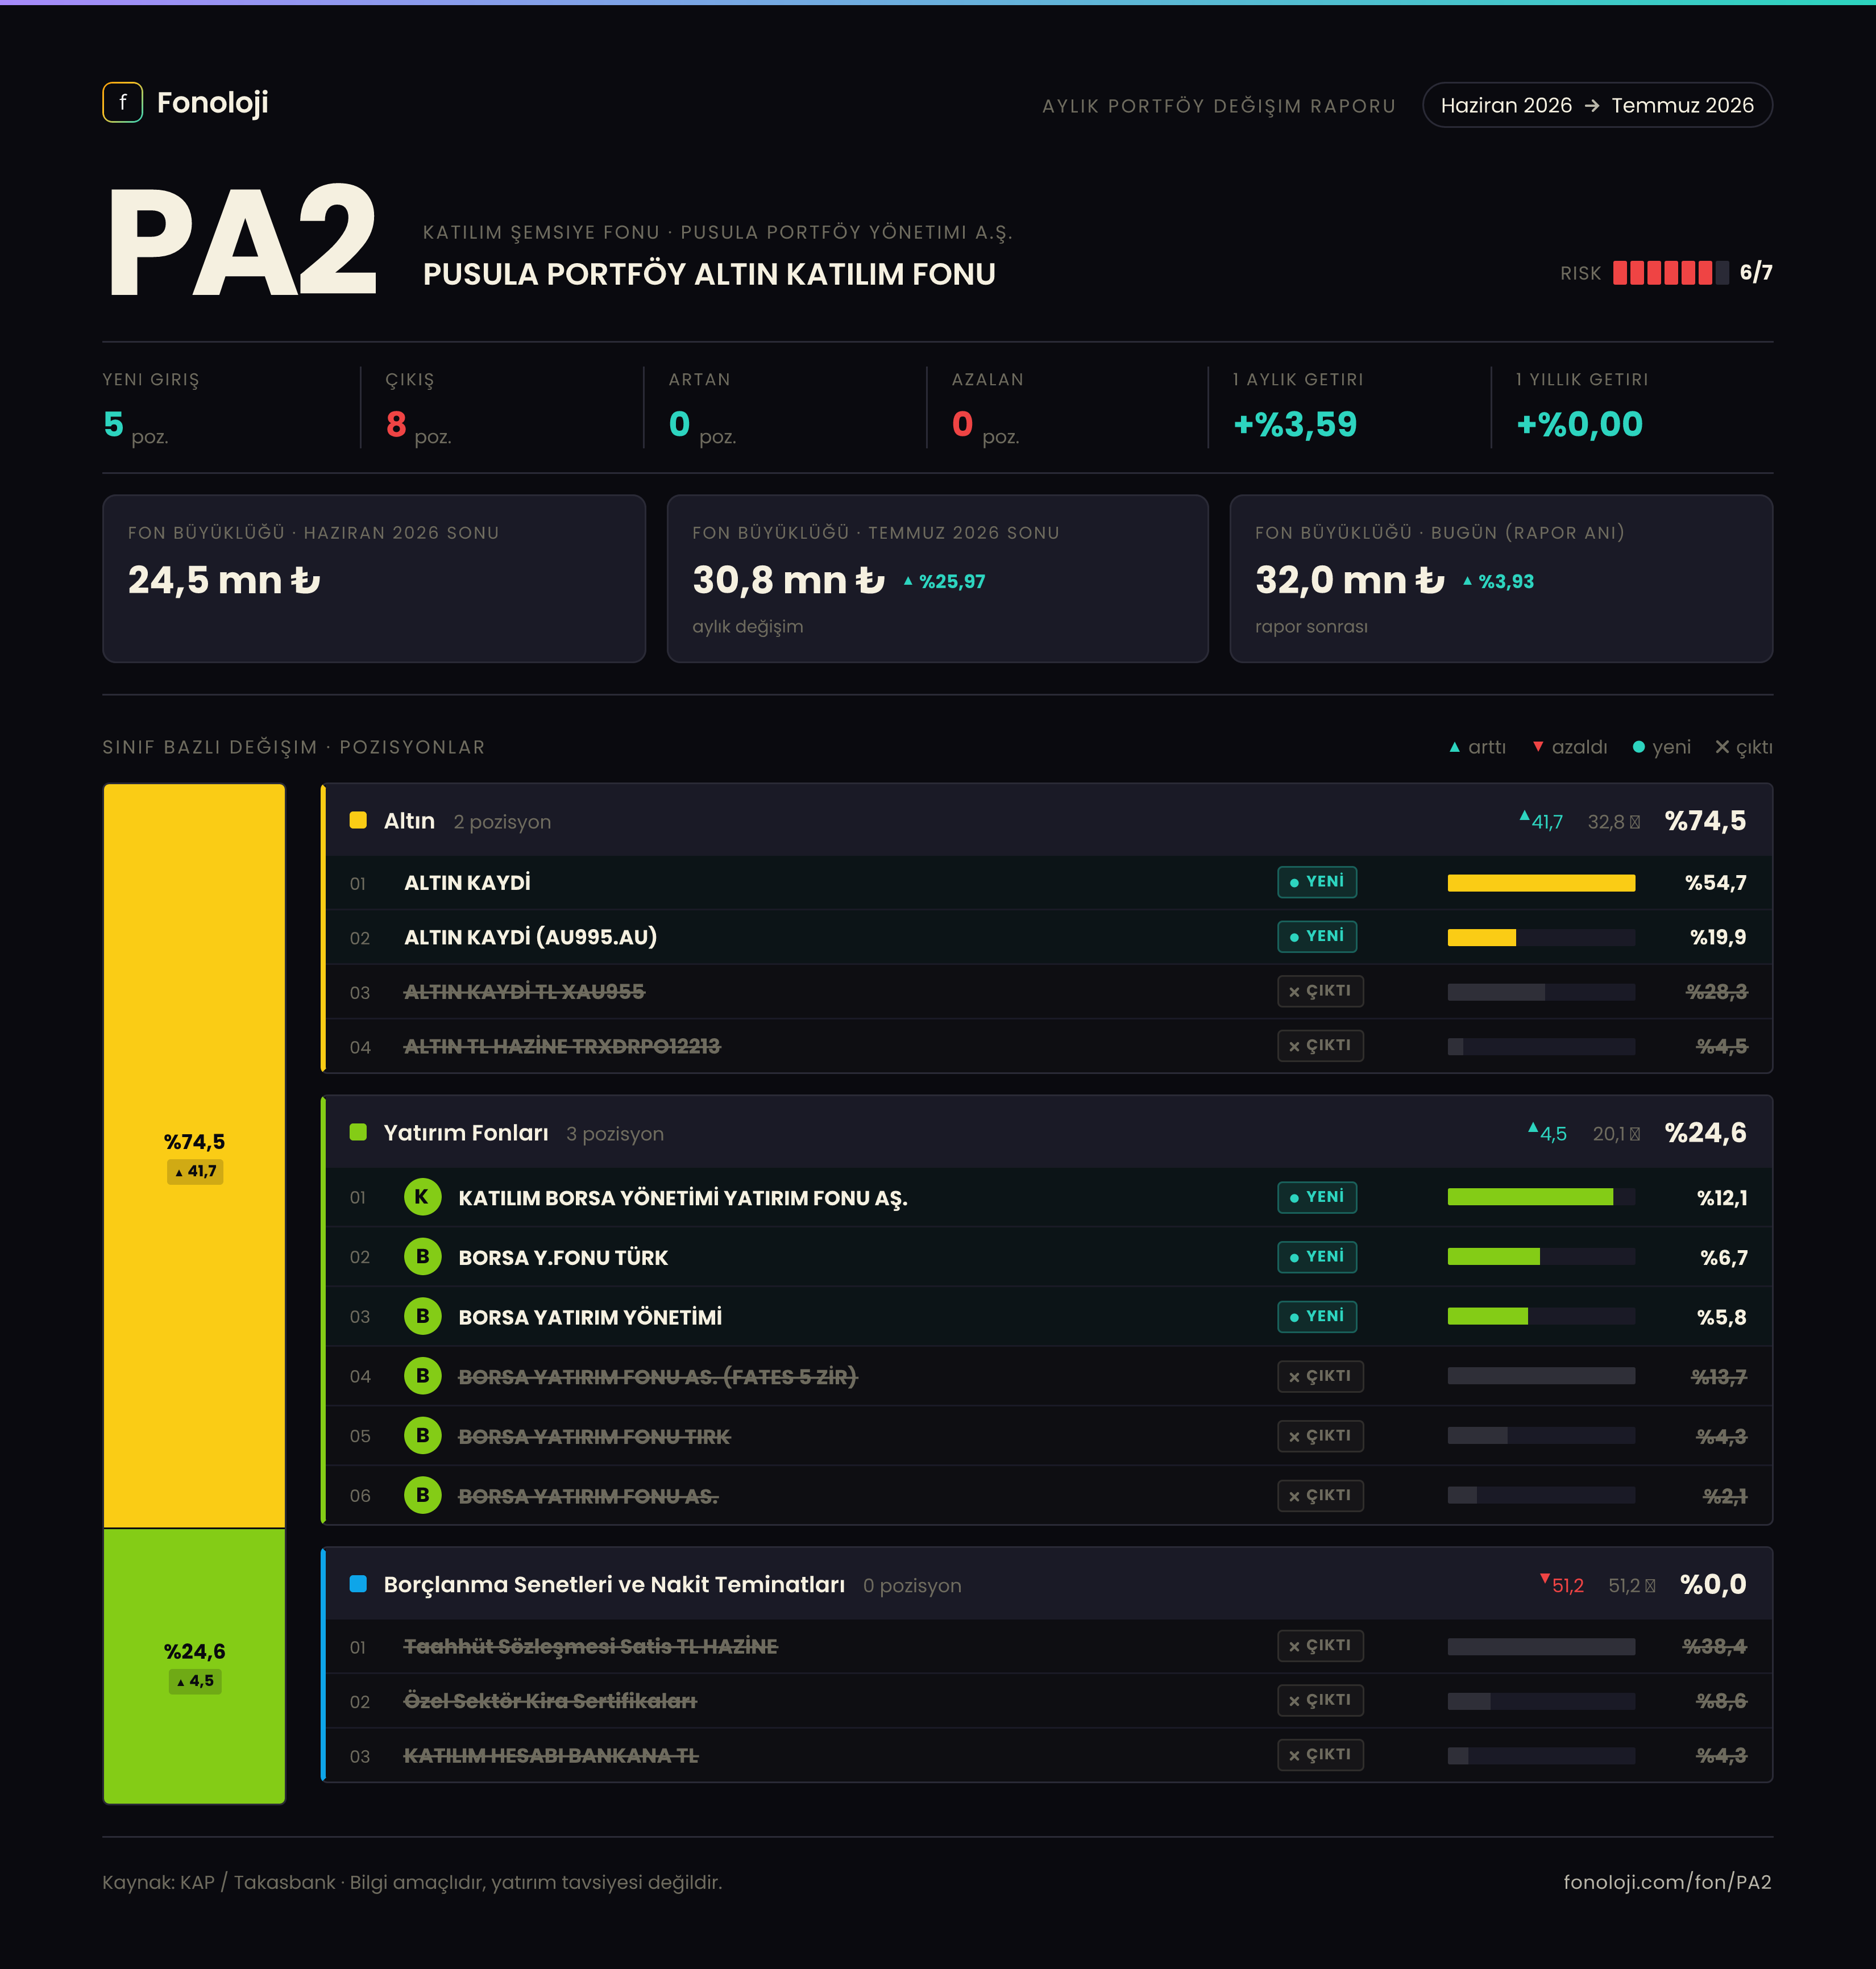This screenshot has width=1876, height=1969.
Task: Click the ÇIKTI badge on Taahhüt Sözleşmesi row
Action: (1320, 1646)
